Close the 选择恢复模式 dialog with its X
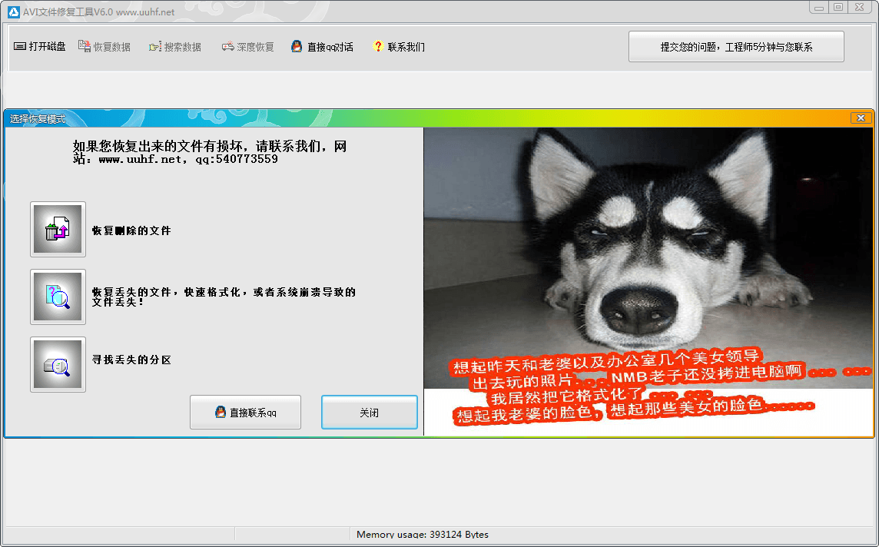879x547 pixels. tap(861, 118)
